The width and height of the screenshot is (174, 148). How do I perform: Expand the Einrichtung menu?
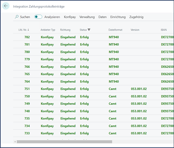click(x=118, y=17)
